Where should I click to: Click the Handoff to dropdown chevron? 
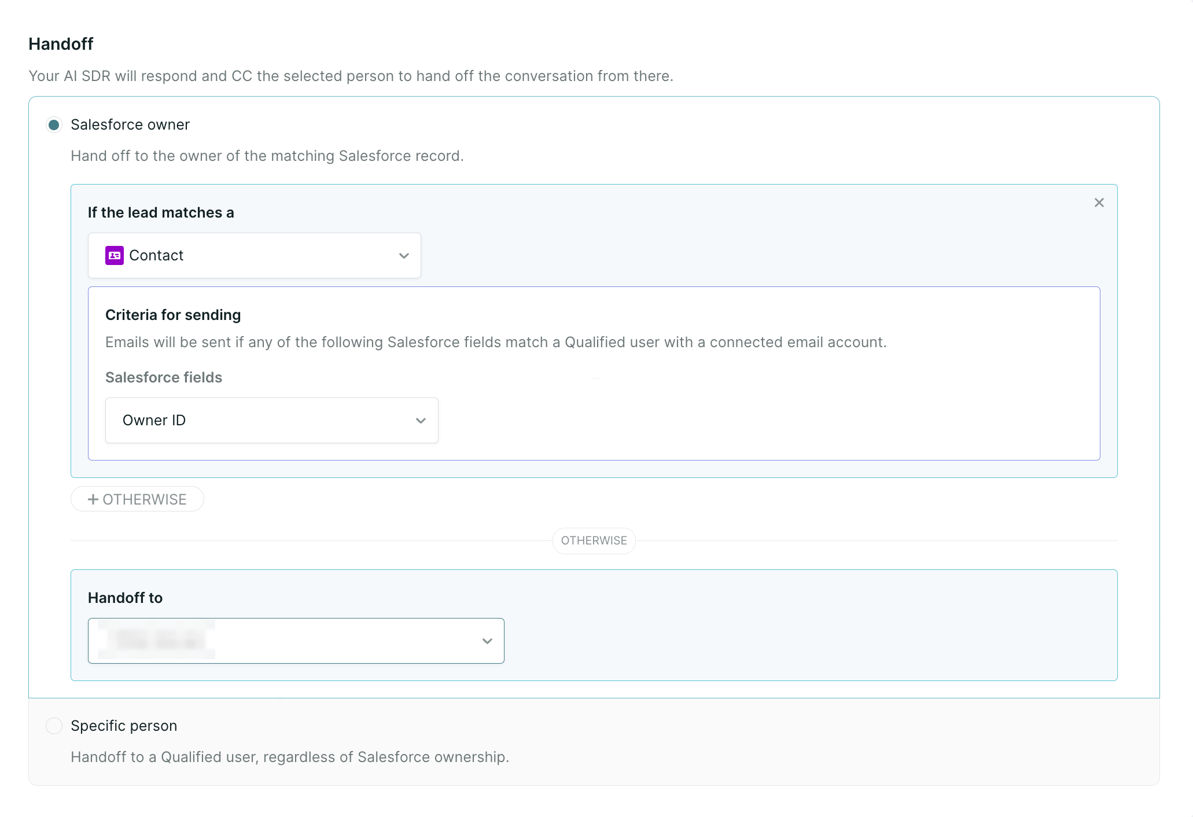pyautogui.click(x=487, y=641)
